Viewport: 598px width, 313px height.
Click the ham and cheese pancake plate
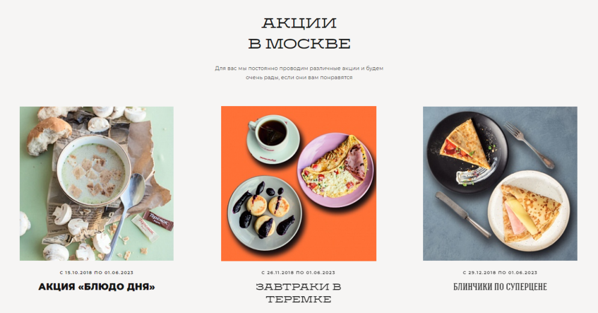tap(529, 211)
